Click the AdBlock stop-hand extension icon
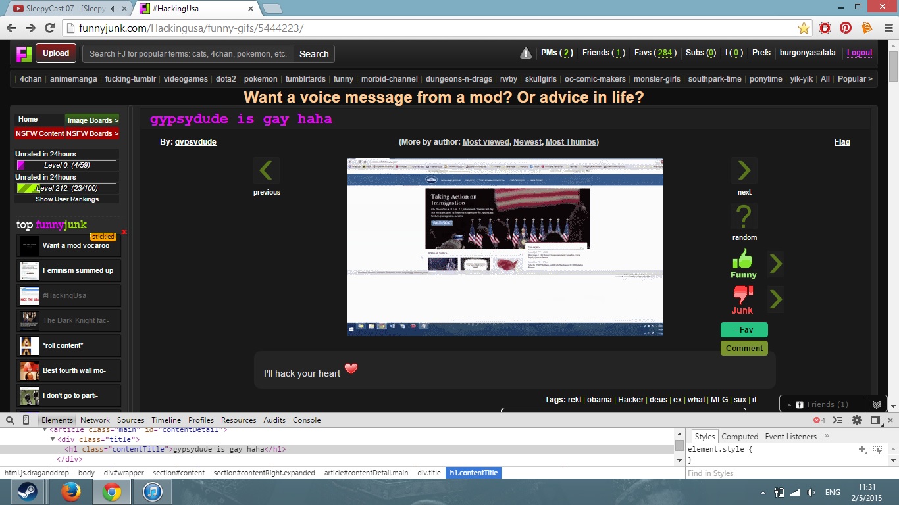Screen dimensions: 899x505 (x=825, y=28)
